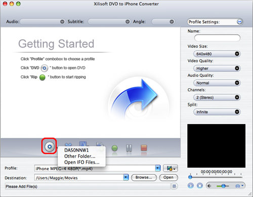Click the preview stop button
The width and height of the screenshot is (253, 197).
tap(200, 186)
